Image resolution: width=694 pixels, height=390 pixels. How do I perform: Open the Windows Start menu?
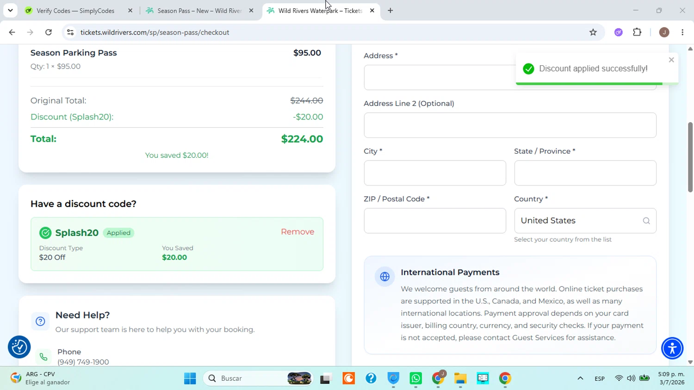[190, 378]
